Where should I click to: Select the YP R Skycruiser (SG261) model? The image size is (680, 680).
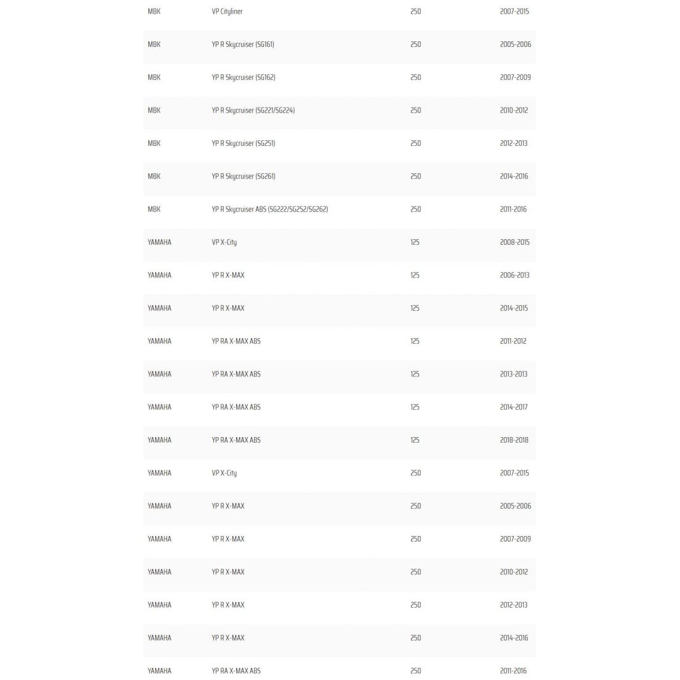point(244,176)
